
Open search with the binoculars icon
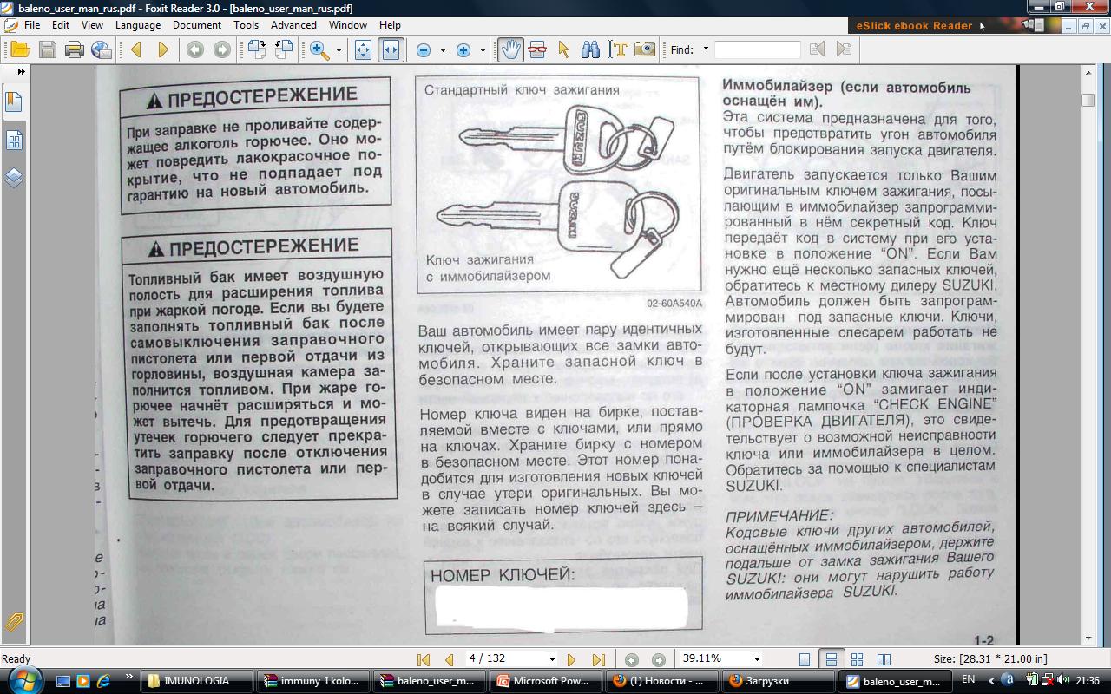[x=590, y=49]
